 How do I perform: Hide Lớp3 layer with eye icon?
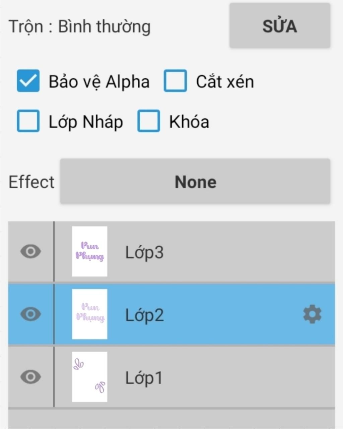[x=30, y=251]
